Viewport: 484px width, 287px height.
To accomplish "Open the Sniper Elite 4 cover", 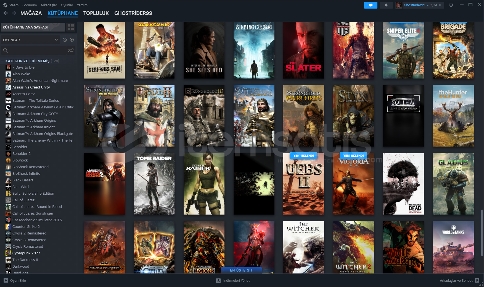I will (x=403, y=50).
